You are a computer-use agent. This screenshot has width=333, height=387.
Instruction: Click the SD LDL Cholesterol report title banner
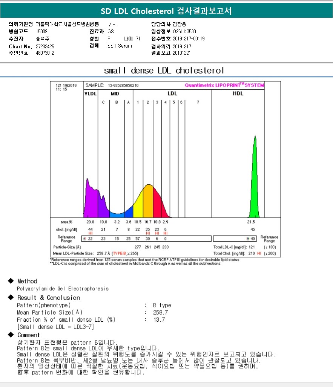tap(166, 11)
